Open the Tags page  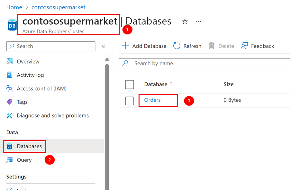point(22,102)
